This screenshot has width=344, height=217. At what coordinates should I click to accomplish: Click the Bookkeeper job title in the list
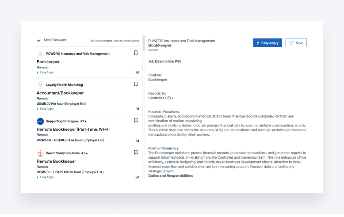tap(48, 62)
